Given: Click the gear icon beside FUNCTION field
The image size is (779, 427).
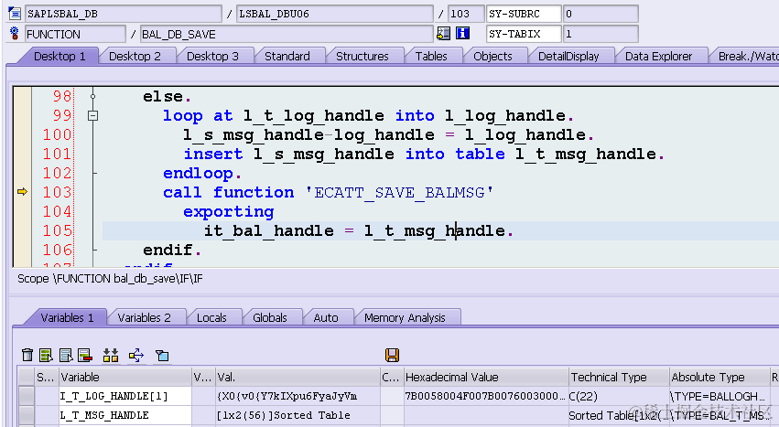Looking at the screenshot, I should 15,34.
